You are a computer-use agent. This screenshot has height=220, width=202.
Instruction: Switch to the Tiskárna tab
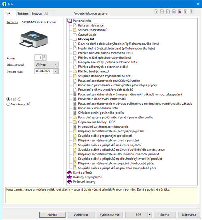(23, 14)
